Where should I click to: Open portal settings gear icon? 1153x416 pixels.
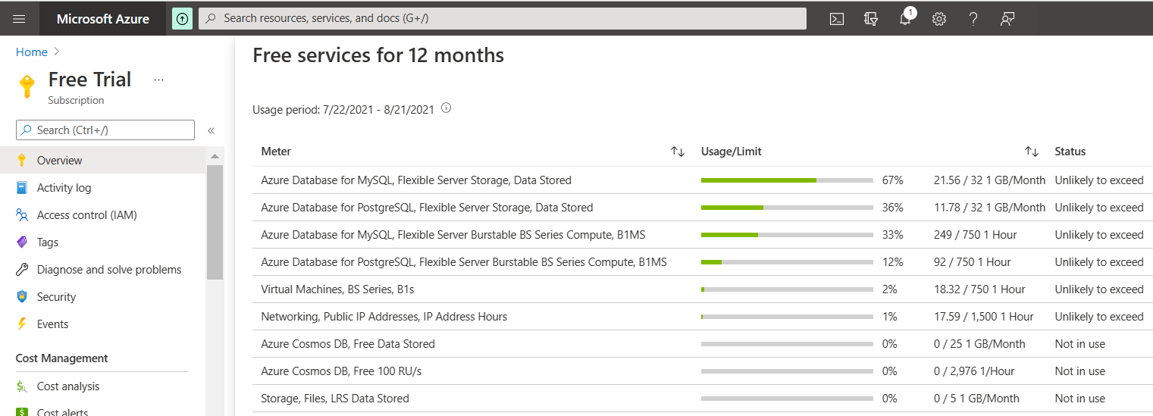[x=939, y=19]
